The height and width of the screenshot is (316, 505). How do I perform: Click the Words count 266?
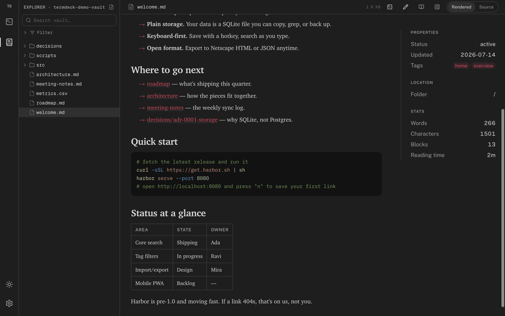point(490,123)
